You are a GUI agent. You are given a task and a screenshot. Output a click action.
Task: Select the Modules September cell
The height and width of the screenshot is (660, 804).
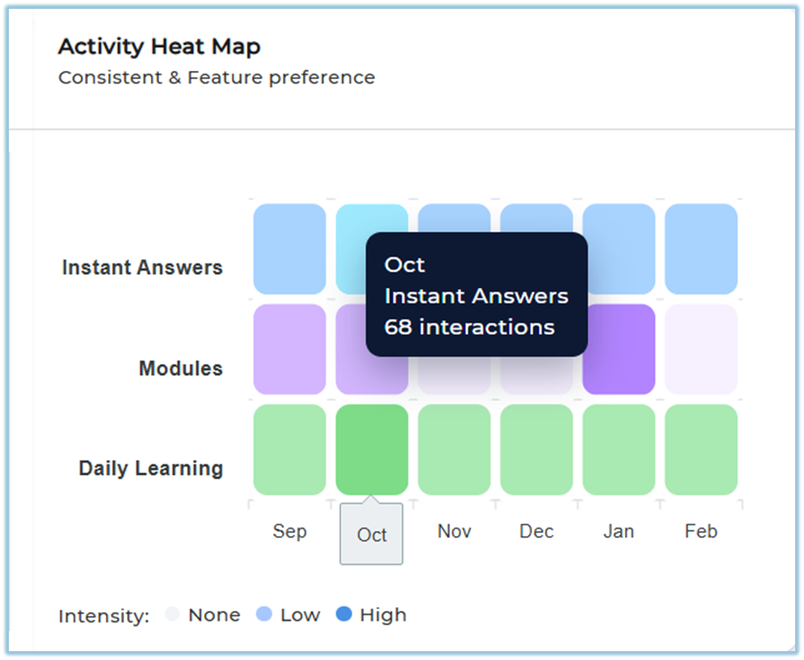290,349
